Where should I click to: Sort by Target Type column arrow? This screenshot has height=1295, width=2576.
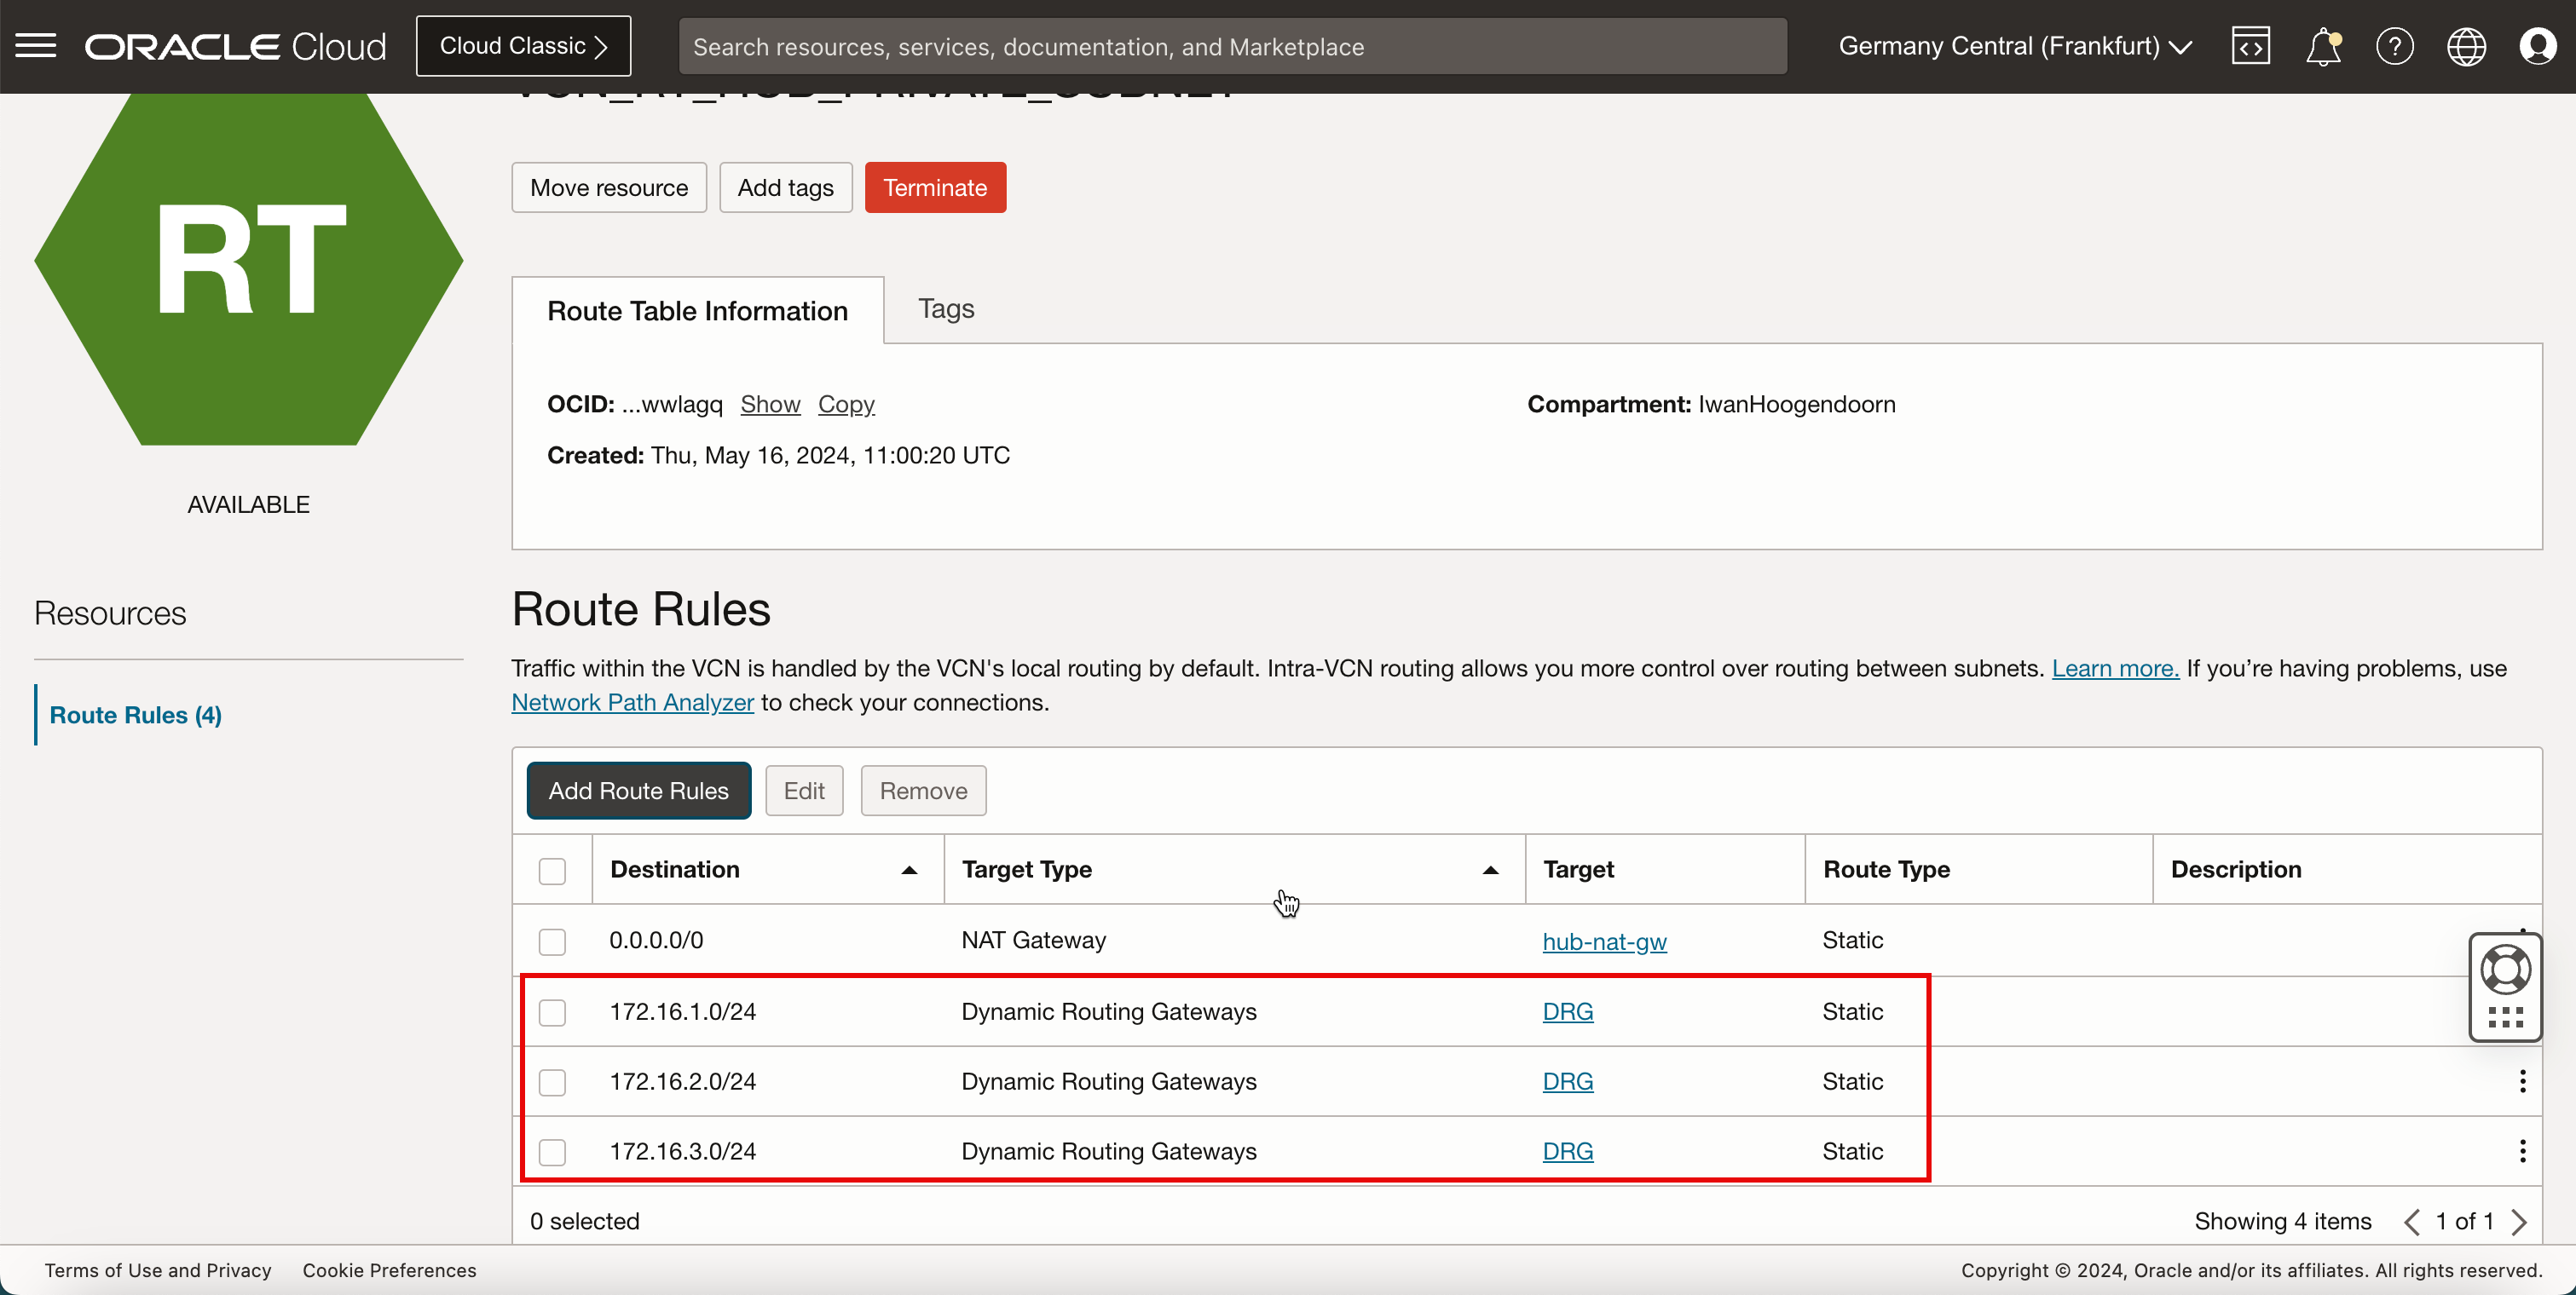tap(1489, 871)
